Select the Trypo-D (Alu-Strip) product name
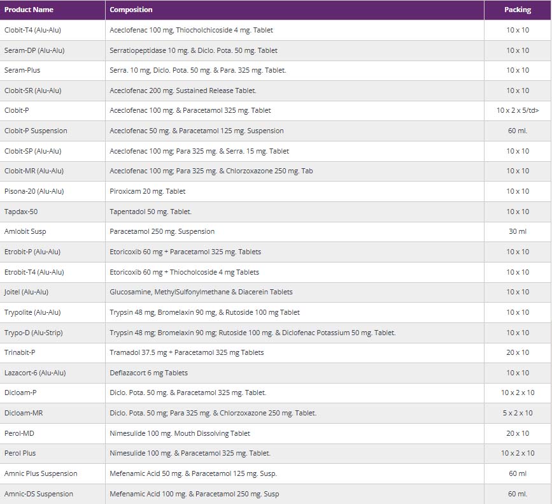552x504 pixels. tap(33, 333)
